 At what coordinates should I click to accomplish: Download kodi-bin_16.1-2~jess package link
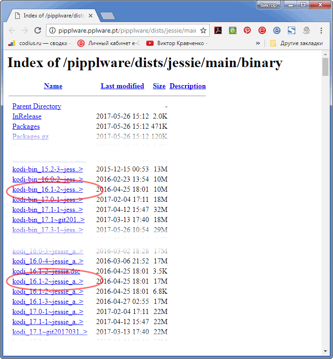point(47,189)
